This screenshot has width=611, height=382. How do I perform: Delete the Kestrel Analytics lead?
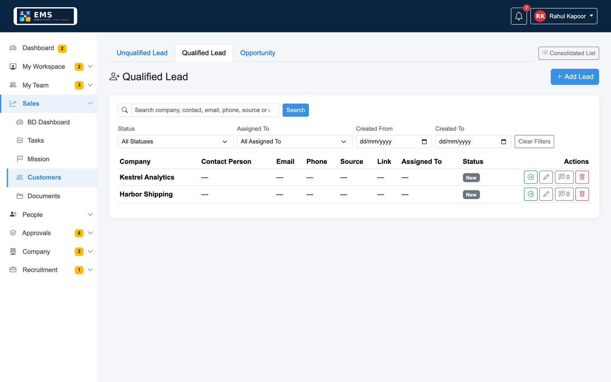coord(582,177)
